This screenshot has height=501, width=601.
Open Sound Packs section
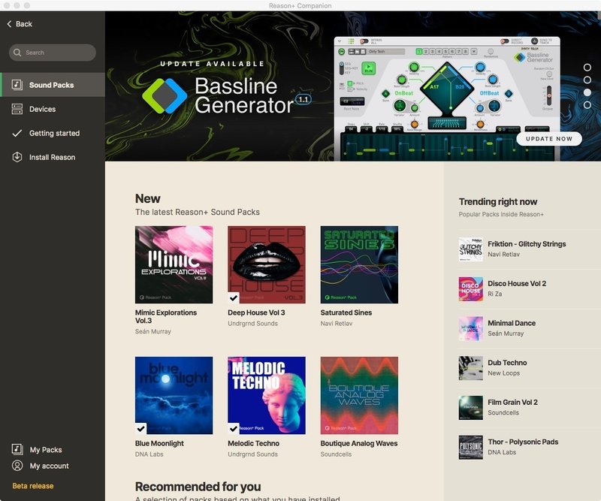[x=53, y=85]
